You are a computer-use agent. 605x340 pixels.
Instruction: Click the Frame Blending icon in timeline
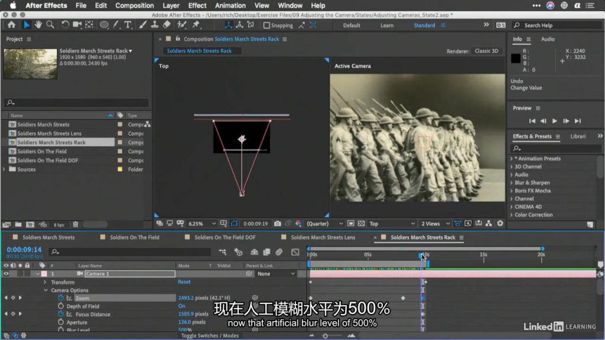(266, 252)
